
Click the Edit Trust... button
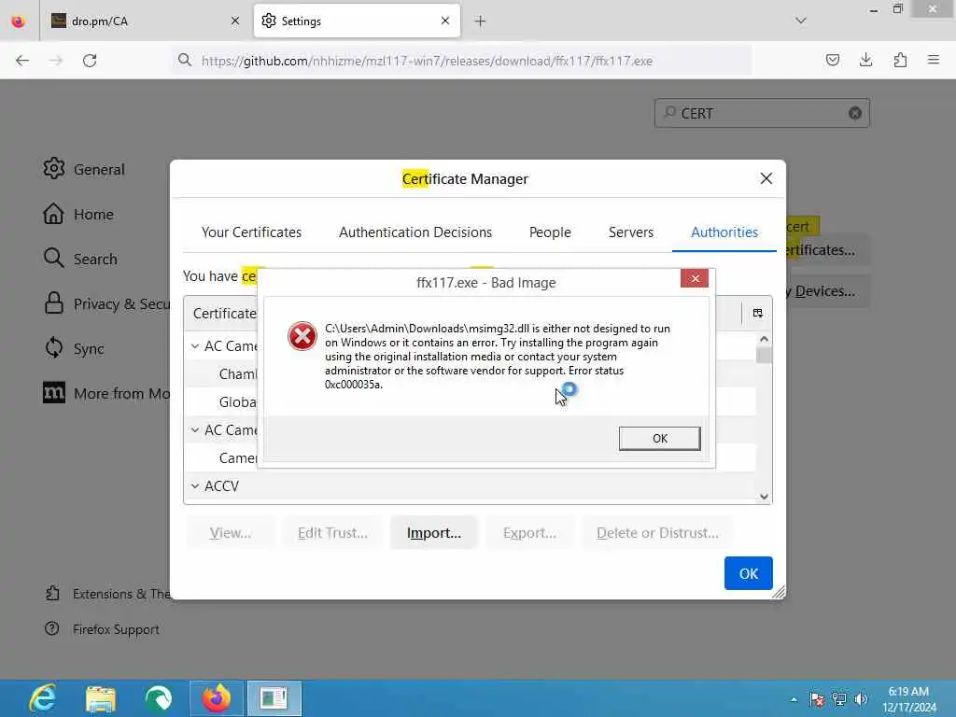click(x=332, y=533)
